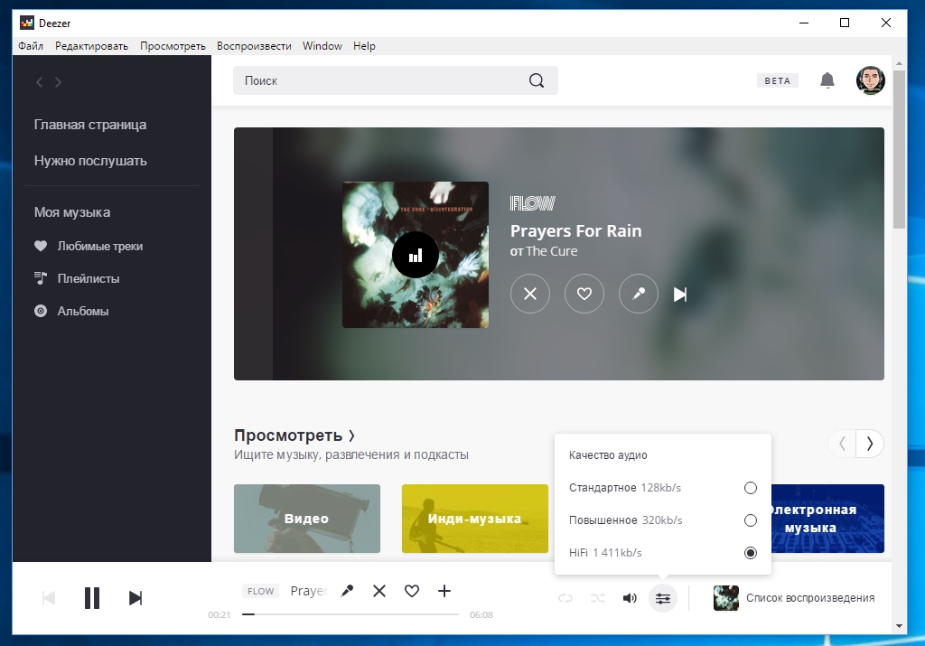Select Стандартное 128kb/s quality

point(662,488)
